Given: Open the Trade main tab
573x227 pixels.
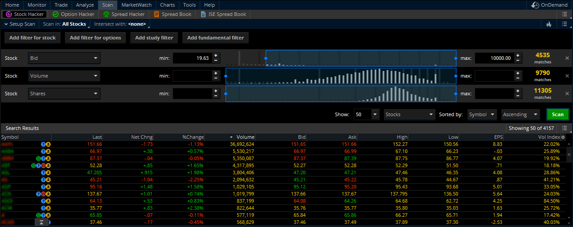Looking at the screenshot, I should [61, 5].
